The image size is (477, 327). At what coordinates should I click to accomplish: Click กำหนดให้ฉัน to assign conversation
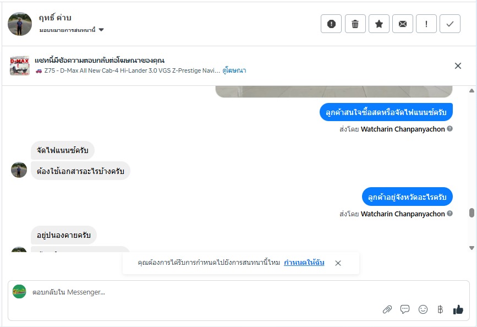(304, 263)
